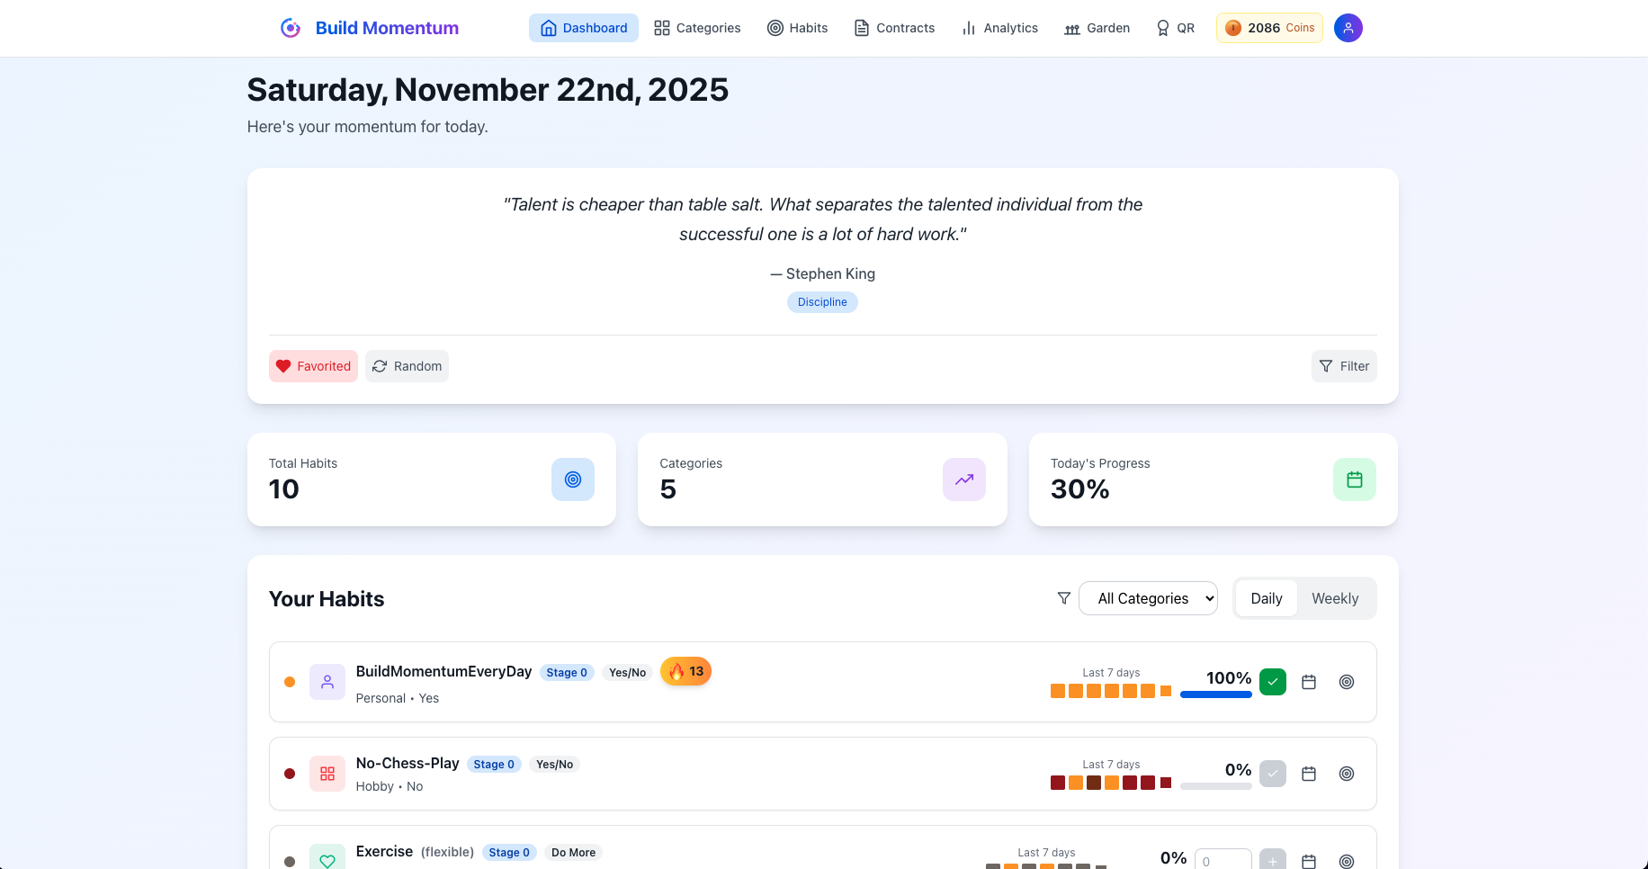Open the QR badge icon
The height and width of the screenshot is (869, 1648).
click(x=1163, y=28)
